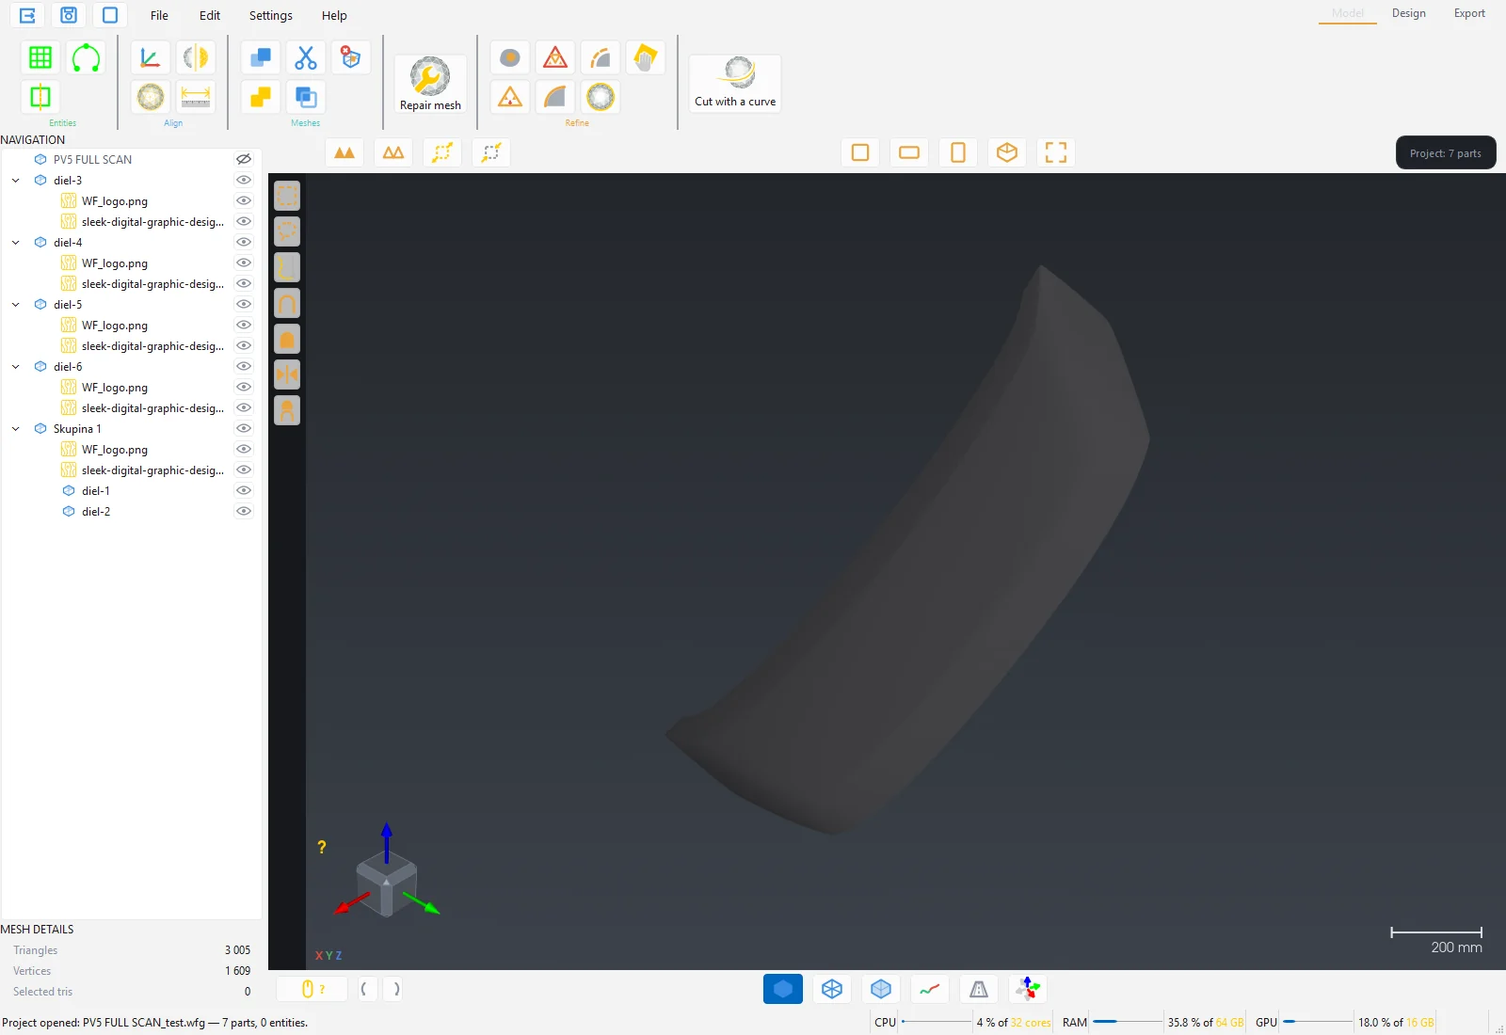Click the Repair mesh button

tap(430, 85)
